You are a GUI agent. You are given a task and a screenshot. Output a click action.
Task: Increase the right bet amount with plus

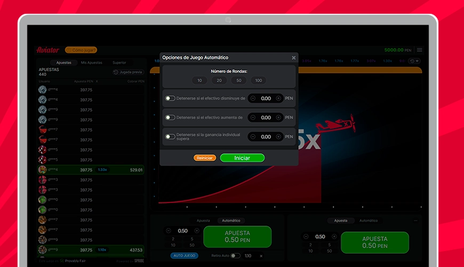[x=334, y=237]
